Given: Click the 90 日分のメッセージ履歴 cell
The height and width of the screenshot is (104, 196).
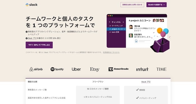Looking at the screenshot, I should 98,89.
